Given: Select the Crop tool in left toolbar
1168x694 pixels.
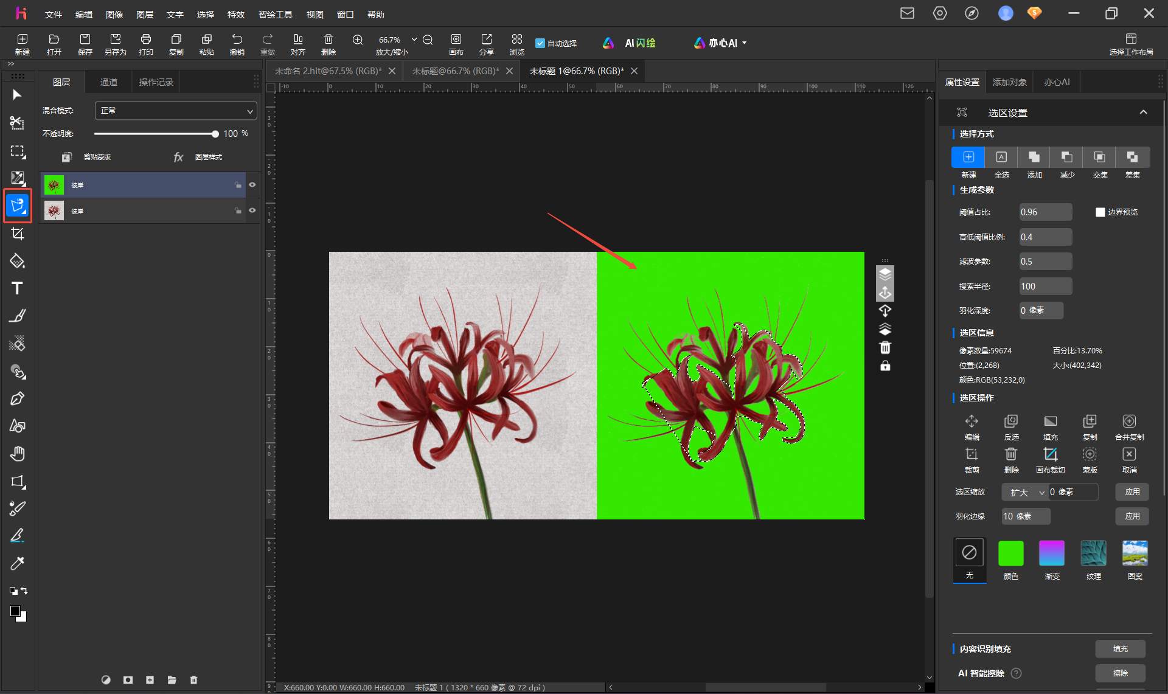Looking at the screenshot, I should [17, 234].
